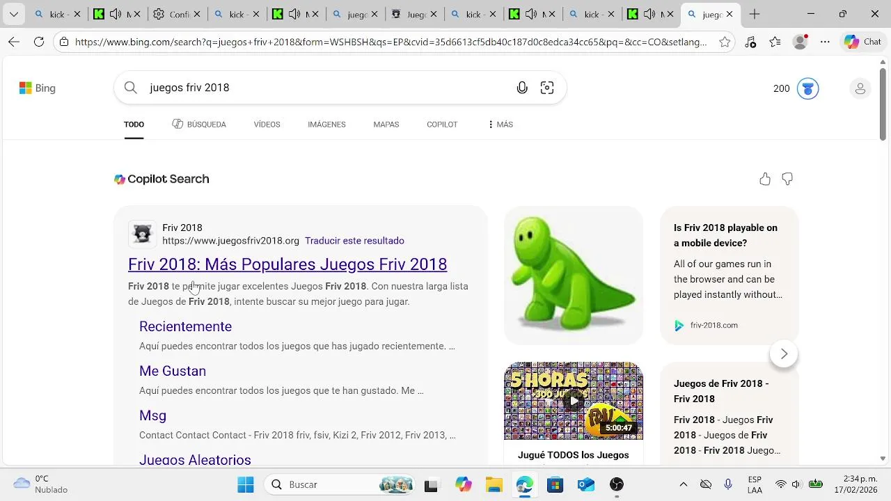Click the Friv site favicon in result
Viewport: 891px width, 501px height.
(x=143, y=234)
